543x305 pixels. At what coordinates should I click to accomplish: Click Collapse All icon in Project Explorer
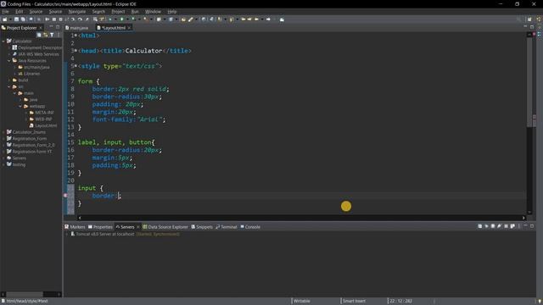point(39,35)
